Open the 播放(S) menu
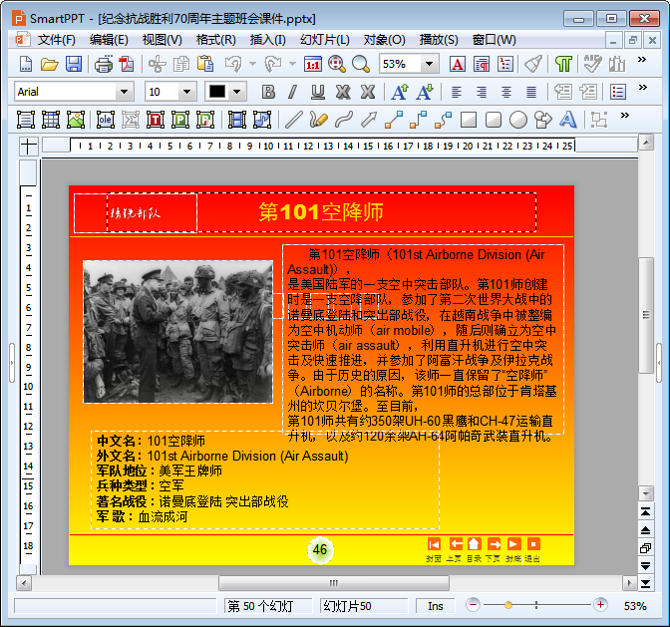Viewport: 670px width, 627px height. (439, 40)
